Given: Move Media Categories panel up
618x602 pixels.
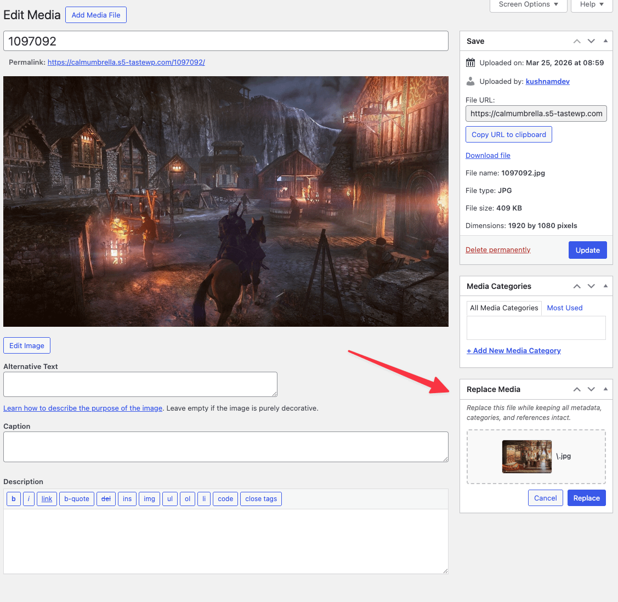Looking at the screenshot, I should (x=577, y=286).
